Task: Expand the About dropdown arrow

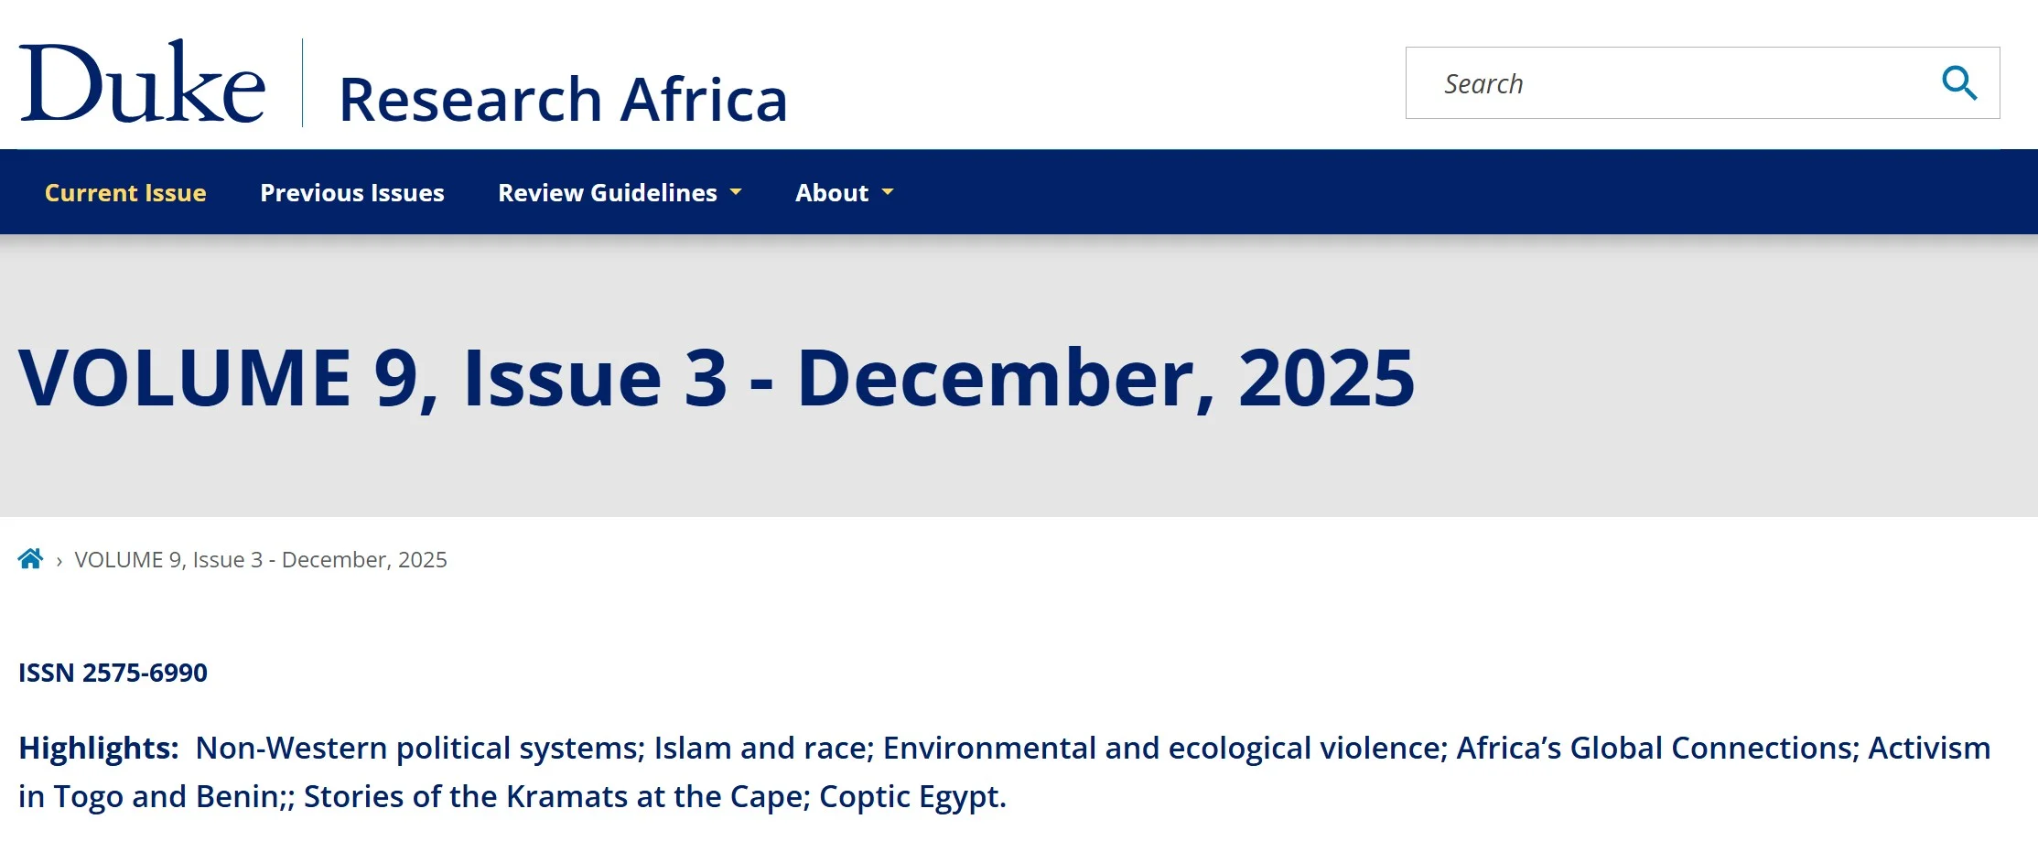Action: [x=888, y=192]
